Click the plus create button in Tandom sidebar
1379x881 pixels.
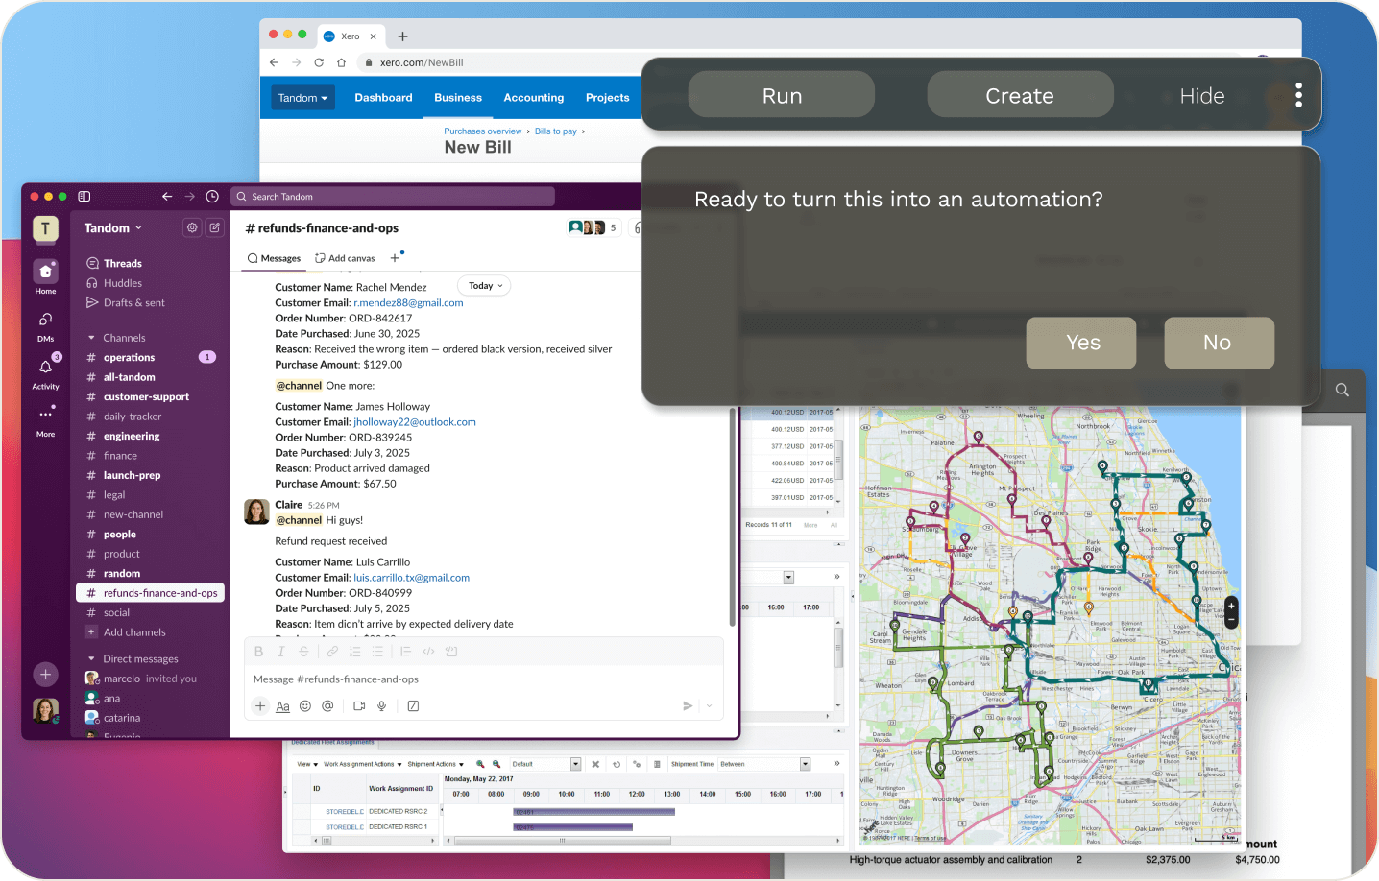[x=45, y=675]
